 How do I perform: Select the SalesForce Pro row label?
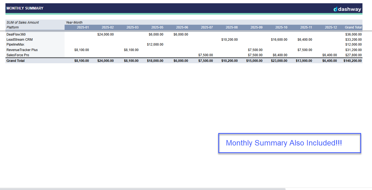[x=18, y=55]
